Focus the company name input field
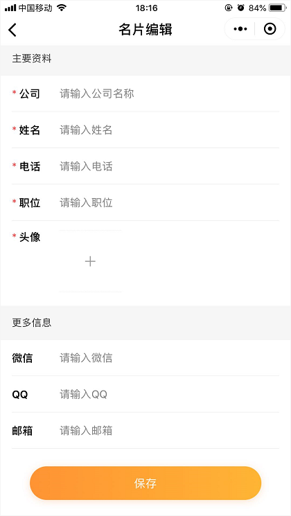 point(169,94)
